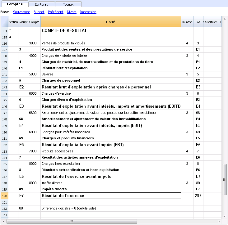228x225 pixels.
Task: Select account cell 5000
Action: (34, 74)
